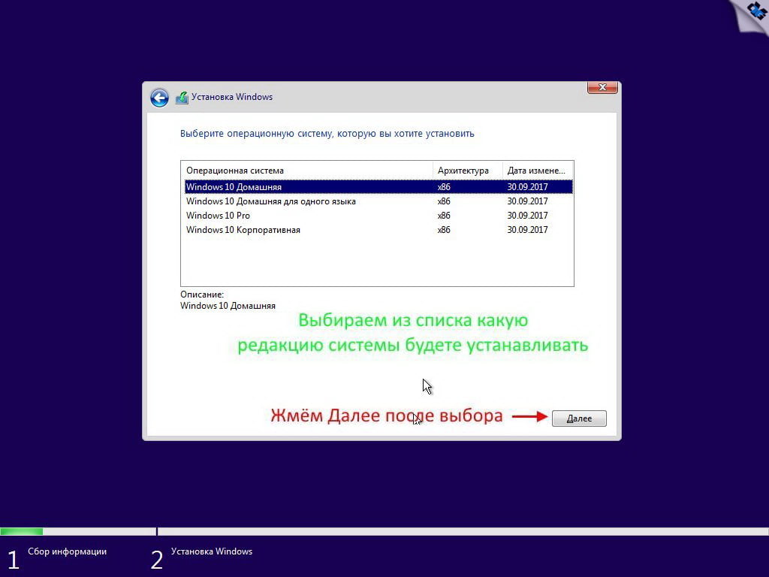Click the green installation progress bar
769x577 pixels.
[21, 531]
